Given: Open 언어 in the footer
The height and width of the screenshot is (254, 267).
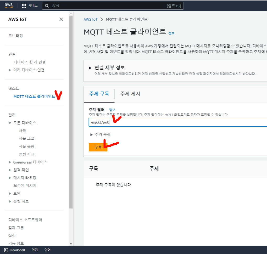Looking at the screenshot, I should pyautogui.click(x=47, y=250).
